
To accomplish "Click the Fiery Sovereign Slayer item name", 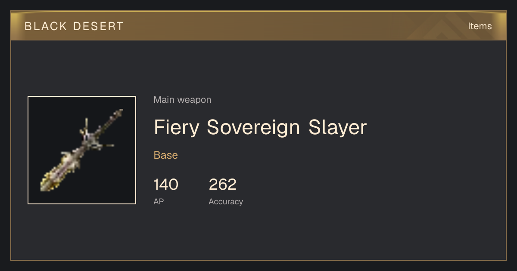I will coord(260,127).
